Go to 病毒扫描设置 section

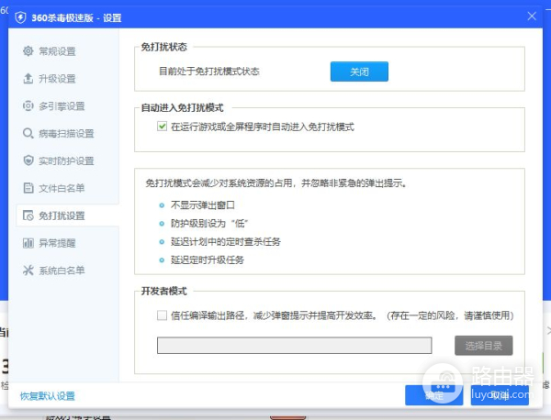(67, 133)
